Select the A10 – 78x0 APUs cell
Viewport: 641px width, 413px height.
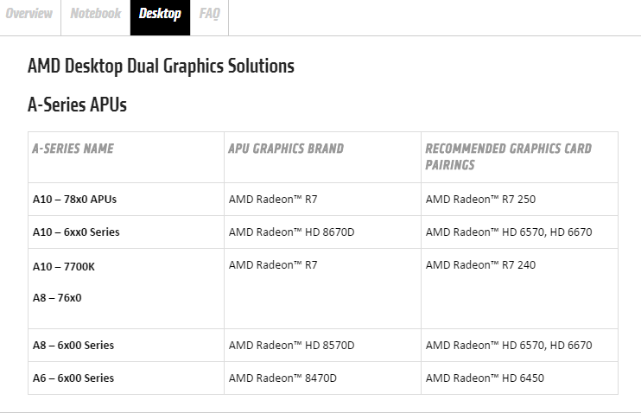75,199
